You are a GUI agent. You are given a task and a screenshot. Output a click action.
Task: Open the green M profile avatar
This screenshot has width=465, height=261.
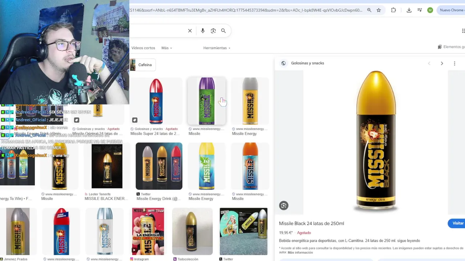click(x=430, y=10)
